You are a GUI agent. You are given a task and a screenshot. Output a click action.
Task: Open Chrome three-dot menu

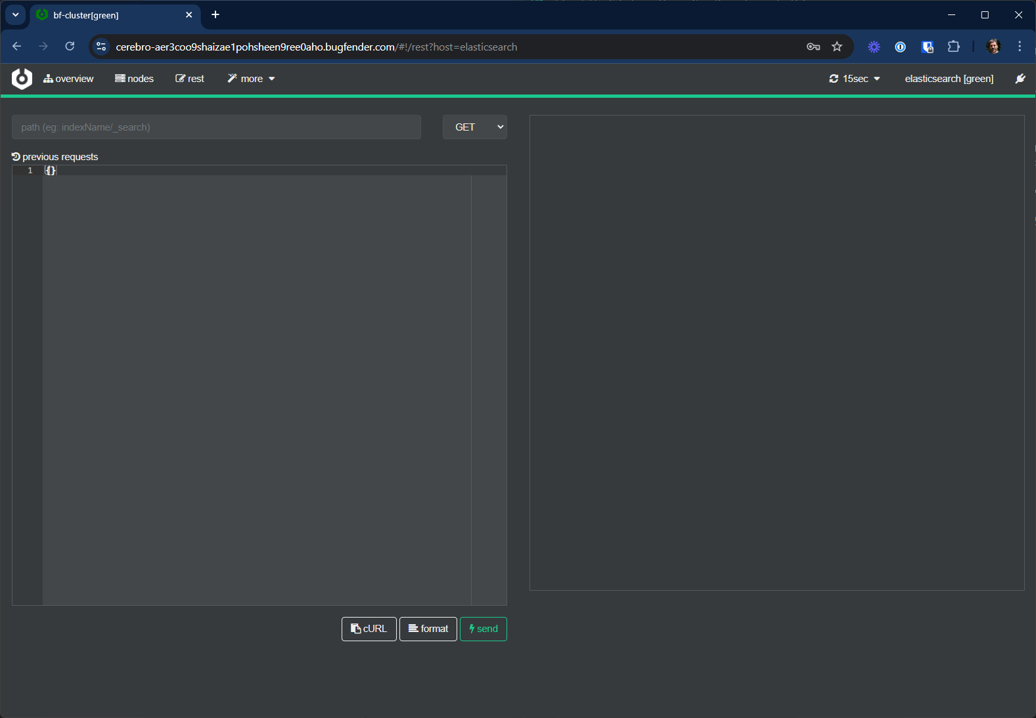[1020, 47]
